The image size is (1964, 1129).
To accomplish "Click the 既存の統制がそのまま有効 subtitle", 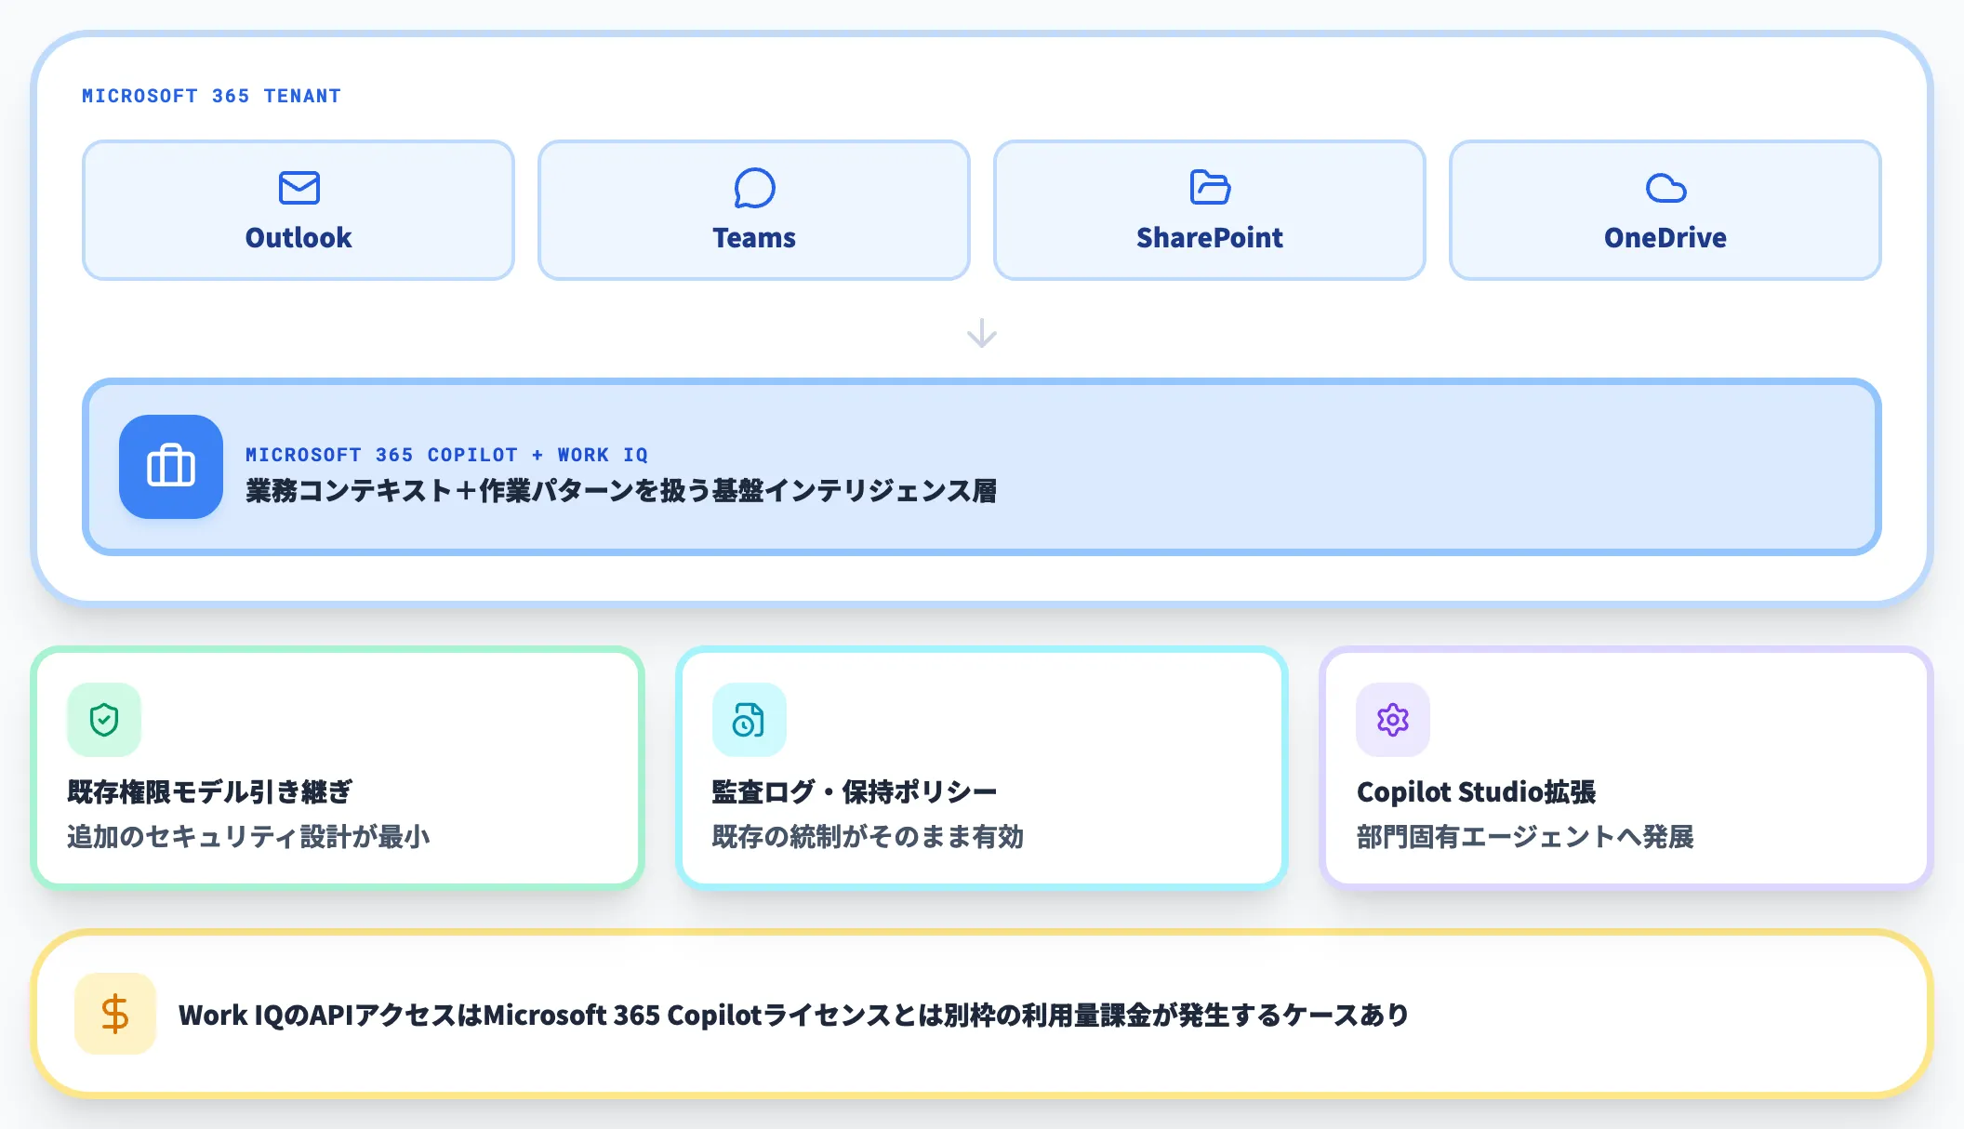I will pos(868,837).
